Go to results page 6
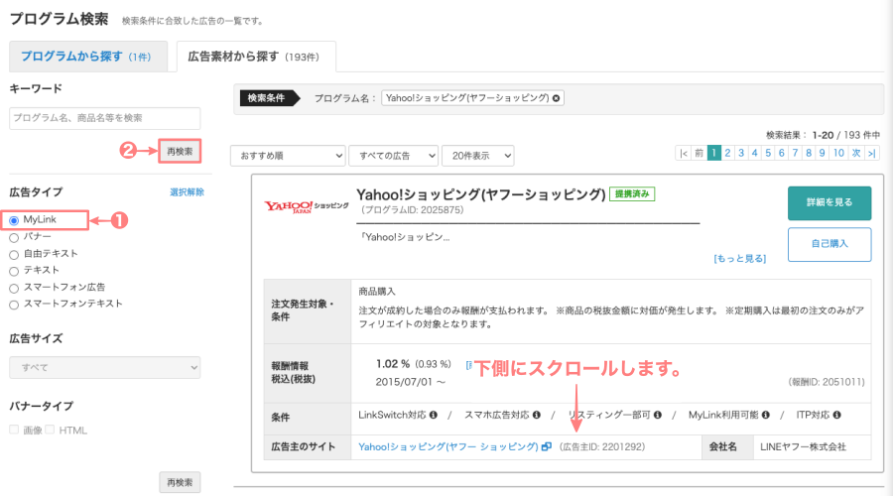 pyautogui.click(x=782, y=153)
